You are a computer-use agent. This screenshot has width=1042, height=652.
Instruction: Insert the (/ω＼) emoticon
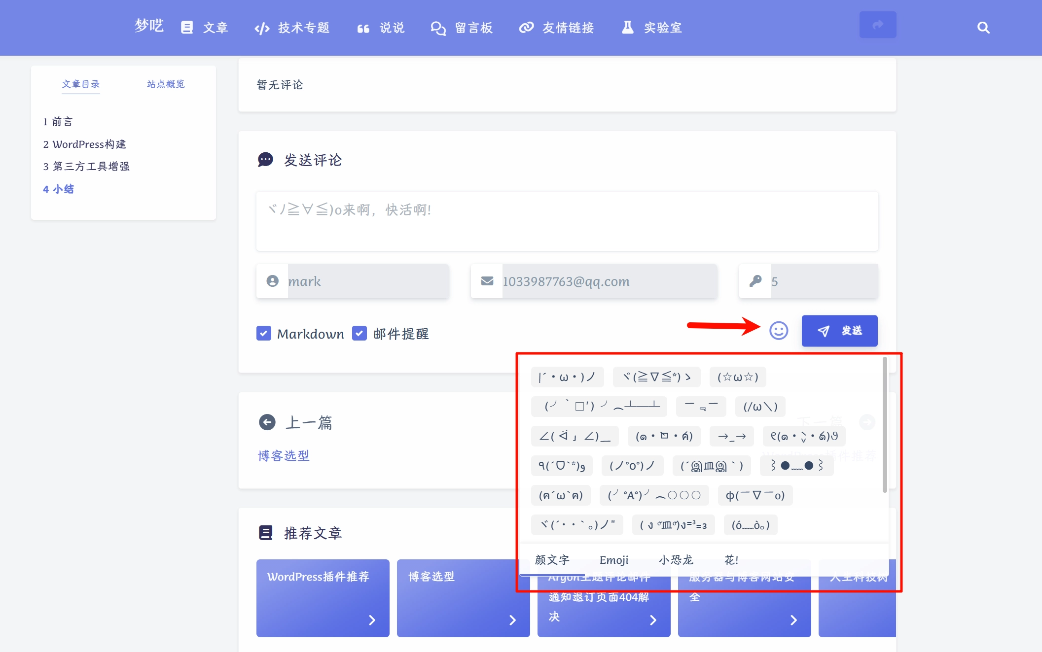point(760,407)
